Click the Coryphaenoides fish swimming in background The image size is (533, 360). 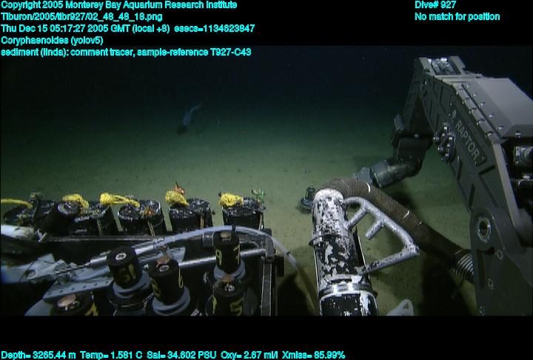click(190, 116)
